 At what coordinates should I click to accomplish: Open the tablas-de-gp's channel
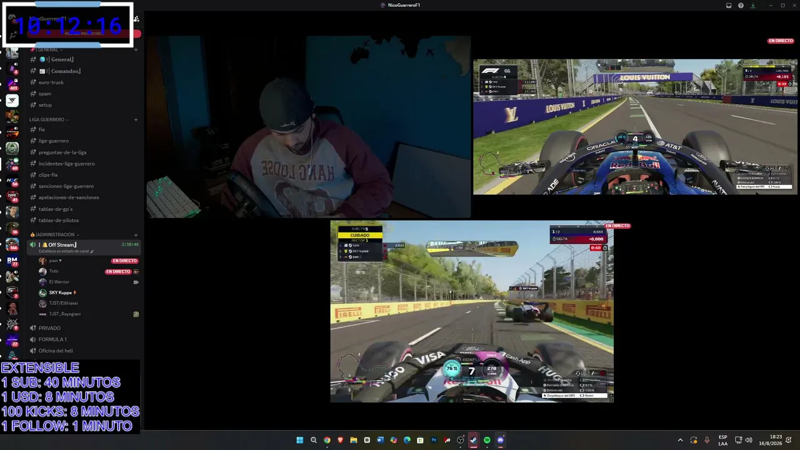pos(84,209)
